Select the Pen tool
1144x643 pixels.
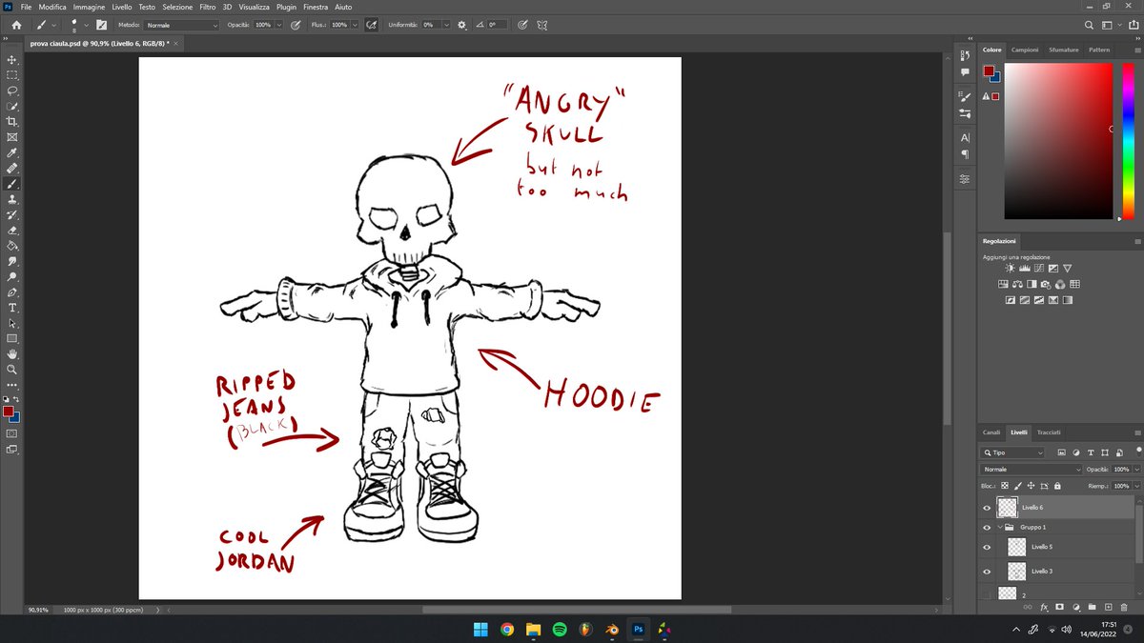point(12,291)
